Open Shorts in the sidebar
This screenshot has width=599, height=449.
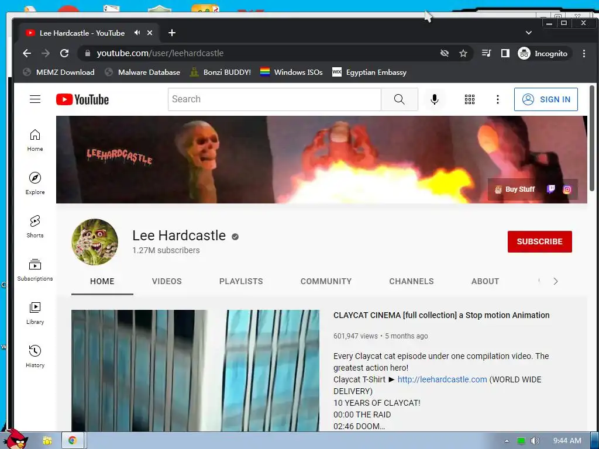(x=35, y=227)
